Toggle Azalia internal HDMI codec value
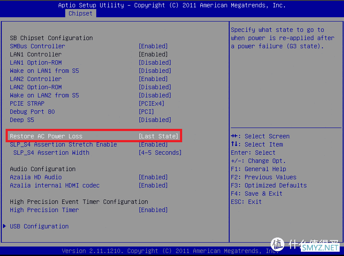Viewport: 344px width, 256px height. [x=153, y=185]
